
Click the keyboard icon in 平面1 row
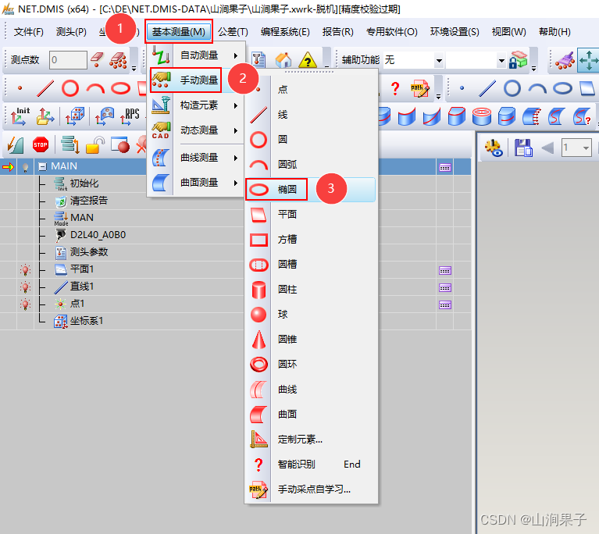pos(445,271)
